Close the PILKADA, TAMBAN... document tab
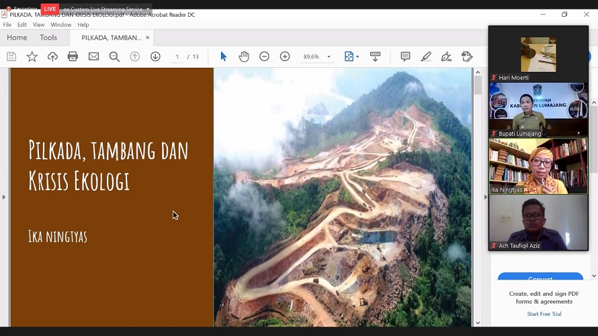 coord(148,38)
